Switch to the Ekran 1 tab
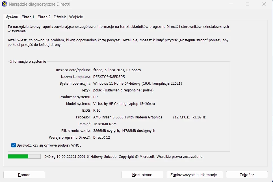Screen dimensions: 273x182 (28, 17)
